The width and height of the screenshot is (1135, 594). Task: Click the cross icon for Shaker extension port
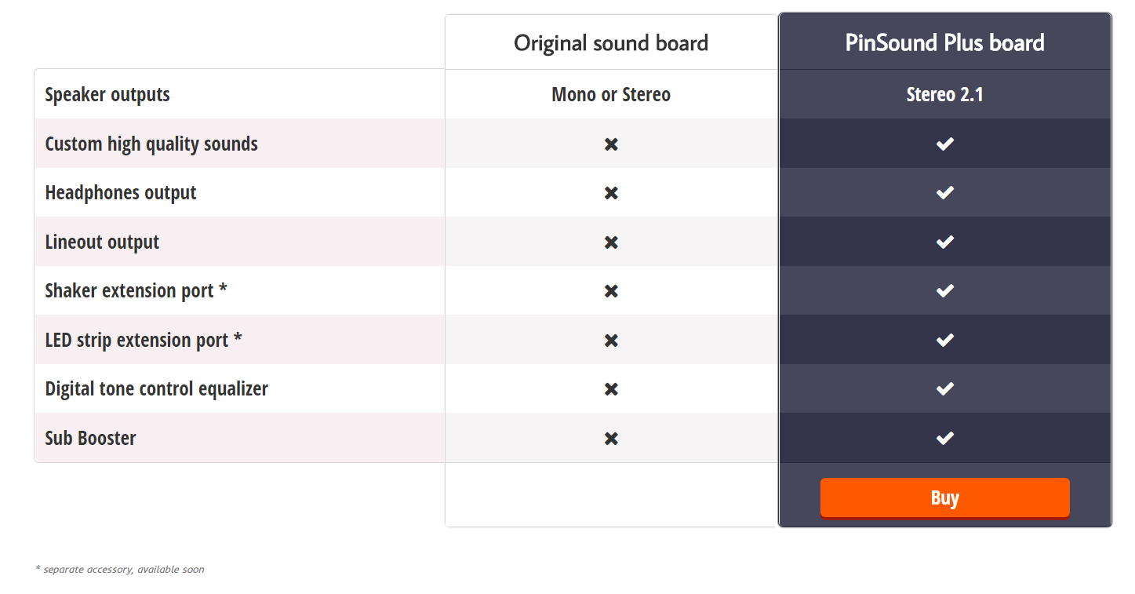611,291
